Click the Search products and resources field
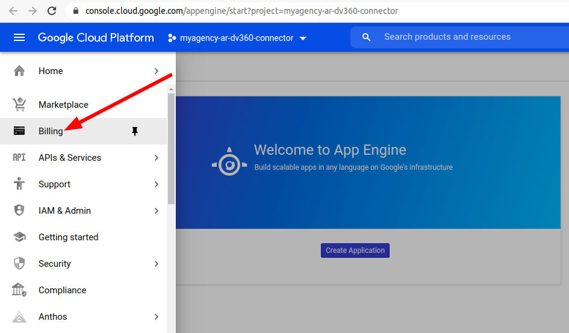The width and height of the screenshot is (569, 333). [459, 37]
